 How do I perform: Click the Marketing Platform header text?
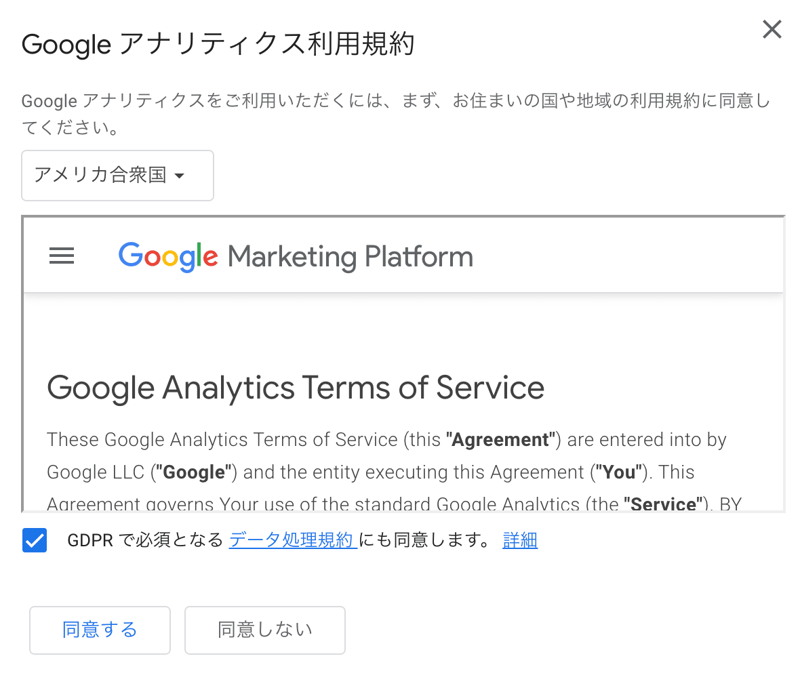click(x=351, y=257)
